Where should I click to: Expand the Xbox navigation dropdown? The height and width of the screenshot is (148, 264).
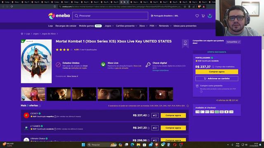[143, 26]
